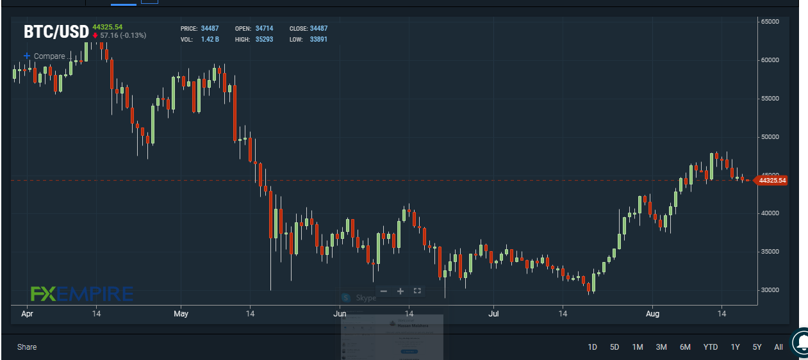Click the BTC/USD pair title
Viewport: 808px width, 360px height.
point(56,31)
